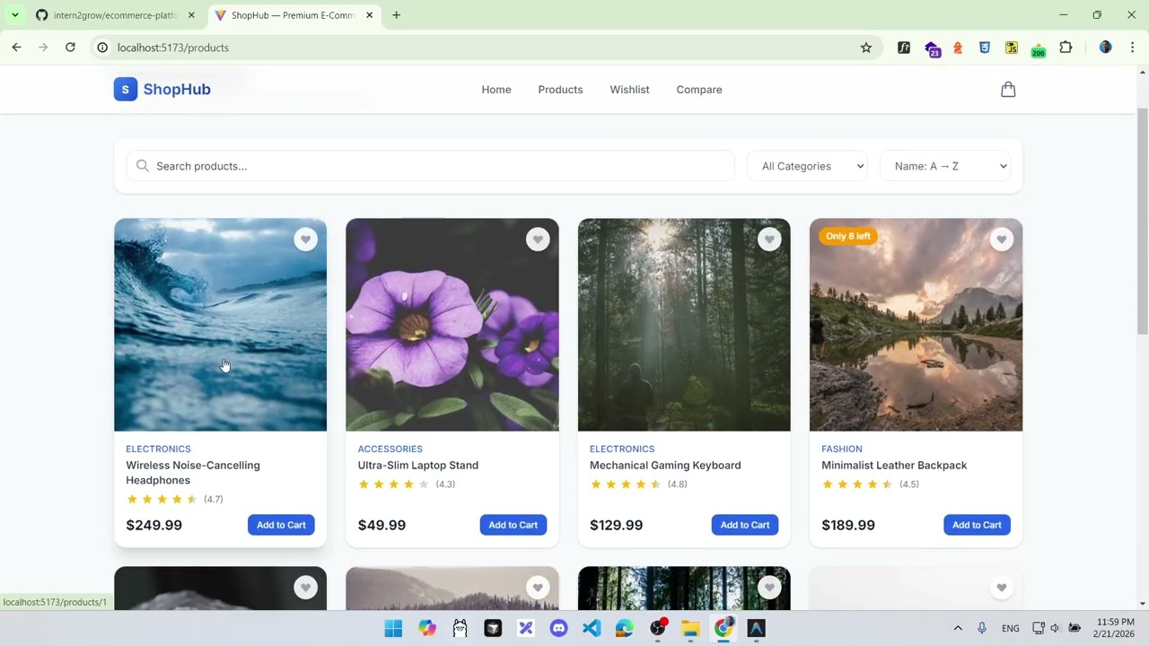Open OBS Studio from the taskbar

point(658,629)
